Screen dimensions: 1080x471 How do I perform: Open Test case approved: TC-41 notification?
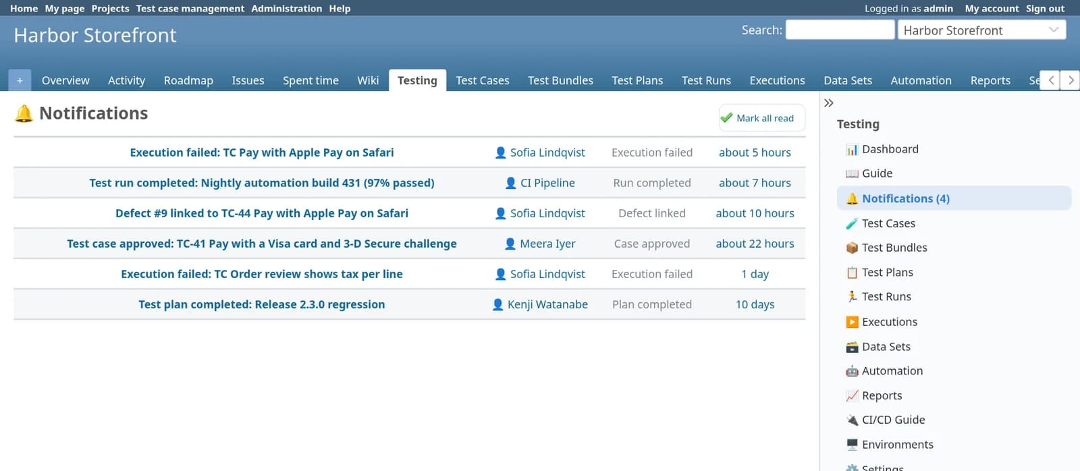point(262,244)
